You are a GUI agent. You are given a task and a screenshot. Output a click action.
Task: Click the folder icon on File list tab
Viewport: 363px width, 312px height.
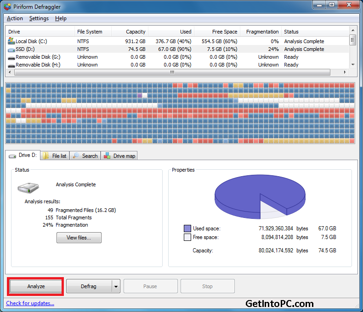tap(46, 156)
